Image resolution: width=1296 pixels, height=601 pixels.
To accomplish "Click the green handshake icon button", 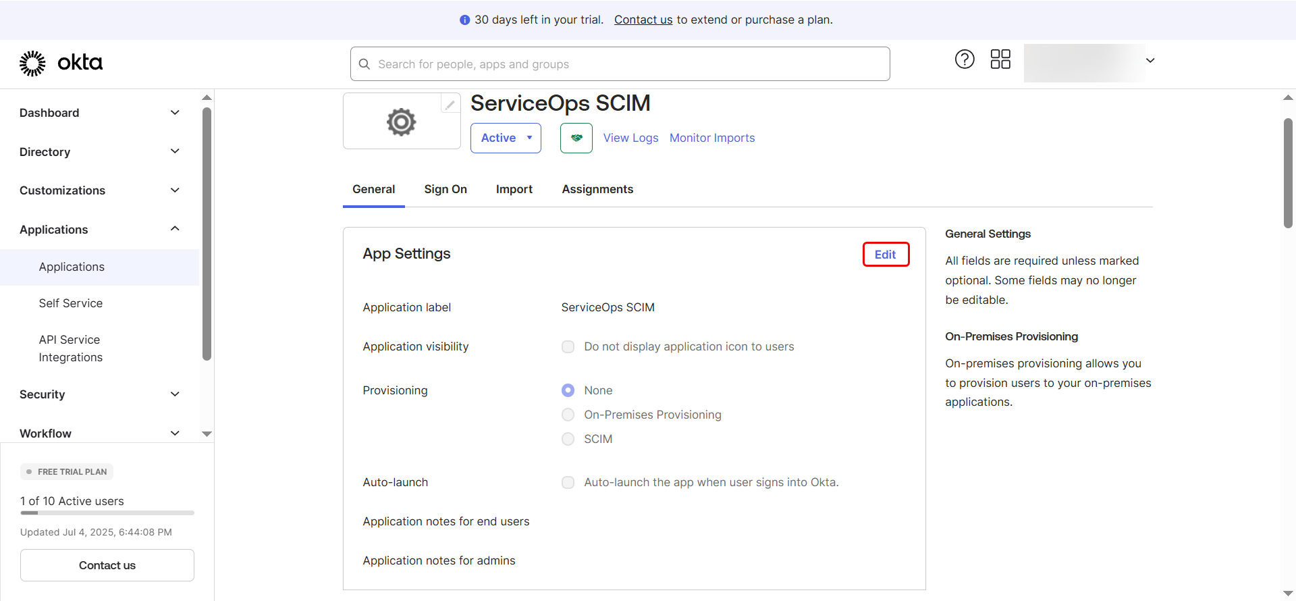I will click(x=576, y=138).
